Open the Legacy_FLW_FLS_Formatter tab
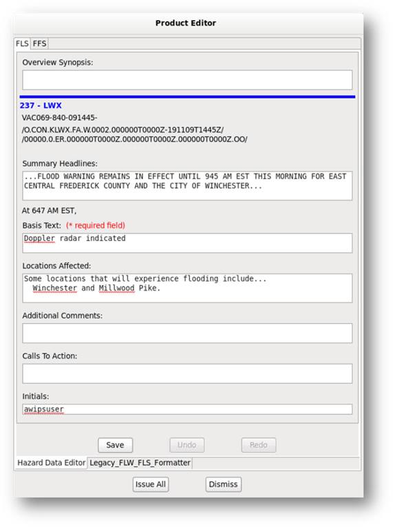Screen dimensions: 393x527 (140, 463)
